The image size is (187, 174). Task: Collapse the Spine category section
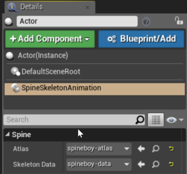pyautogui.click(x=7, y=135)
